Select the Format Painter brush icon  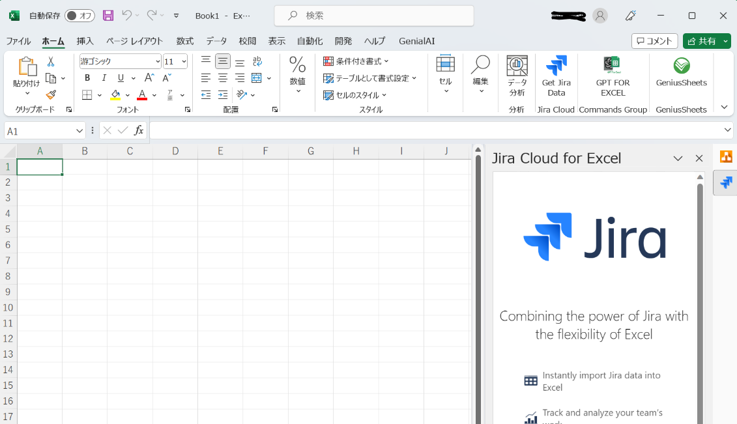(51, 95)
